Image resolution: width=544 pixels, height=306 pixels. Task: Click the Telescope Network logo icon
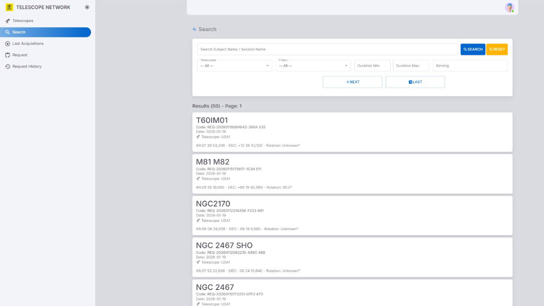[x=9, y=7]
